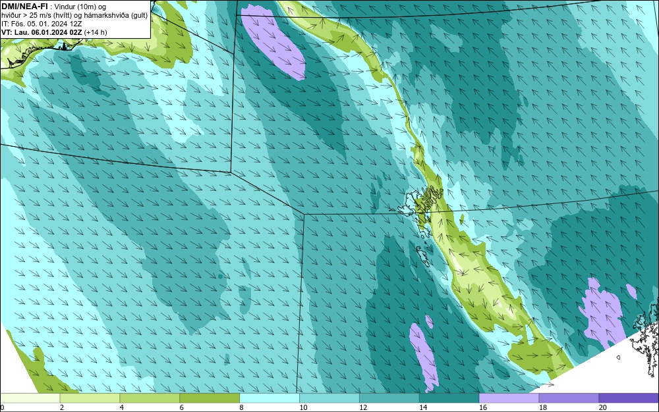Pick the 4–6 m/s green legend swatch

(x=150, y=398)
